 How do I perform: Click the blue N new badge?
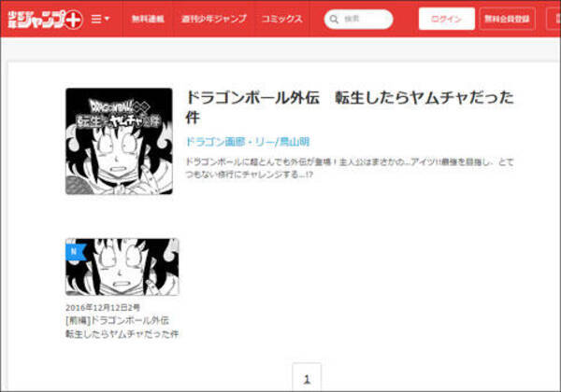pos(75,252)
